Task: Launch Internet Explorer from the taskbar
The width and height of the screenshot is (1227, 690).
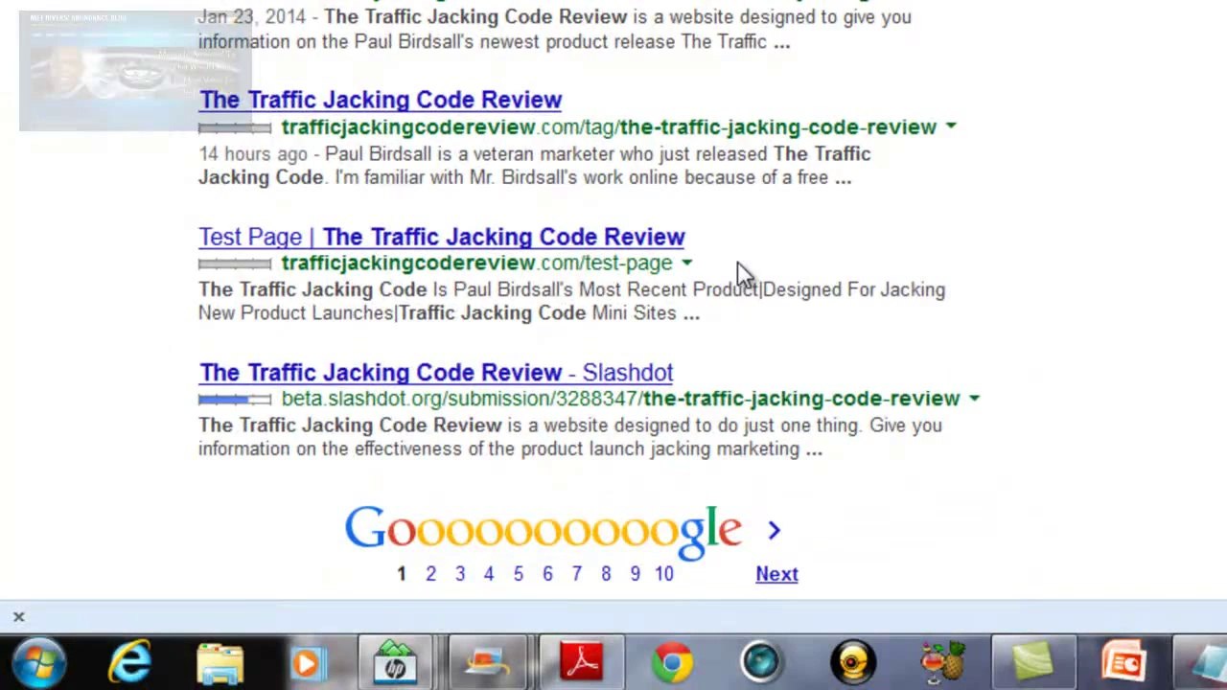Action: pyautogui.click(x=129, y=663)
